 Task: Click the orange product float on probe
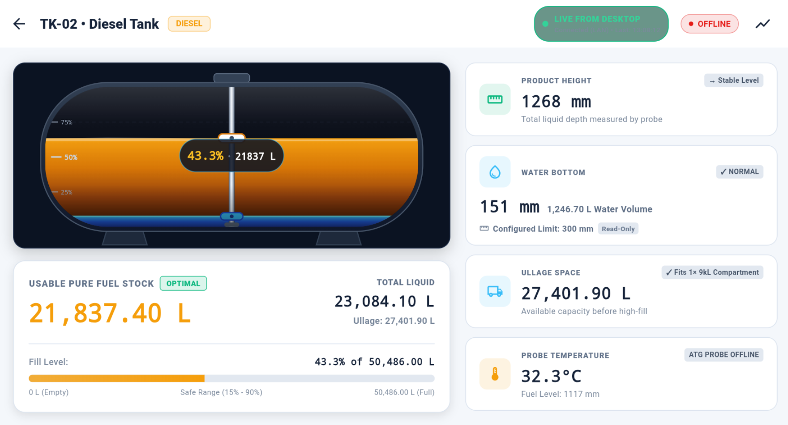[x=231, y=137]
